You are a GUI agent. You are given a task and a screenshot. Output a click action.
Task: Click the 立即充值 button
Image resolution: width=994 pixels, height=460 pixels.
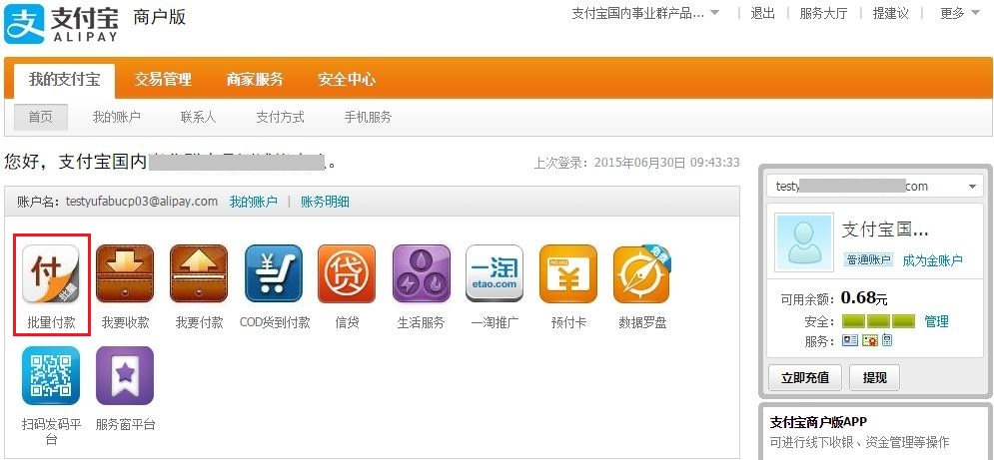(805, 377)
